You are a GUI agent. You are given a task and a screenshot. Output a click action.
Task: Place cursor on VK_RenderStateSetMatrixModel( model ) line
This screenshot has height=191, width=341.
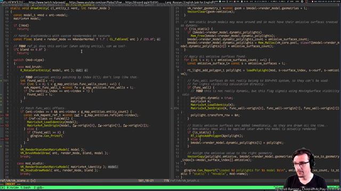(52, 150)
